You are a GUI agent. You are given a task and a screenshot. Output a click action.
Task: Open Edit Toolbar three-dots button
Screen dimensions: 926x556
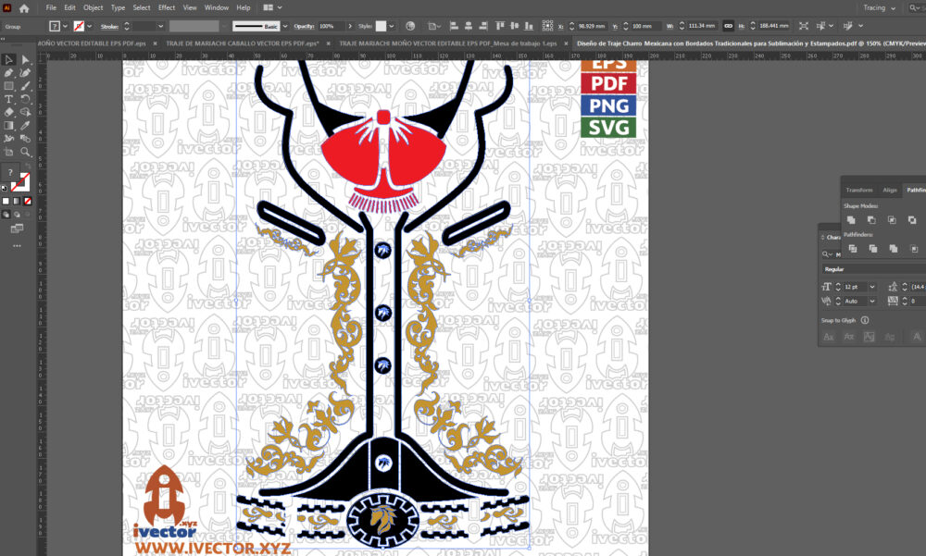coord(17,245)
